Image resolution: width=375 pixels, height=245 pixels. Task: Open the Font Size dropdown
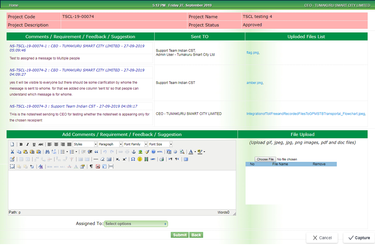click(160, 144)
